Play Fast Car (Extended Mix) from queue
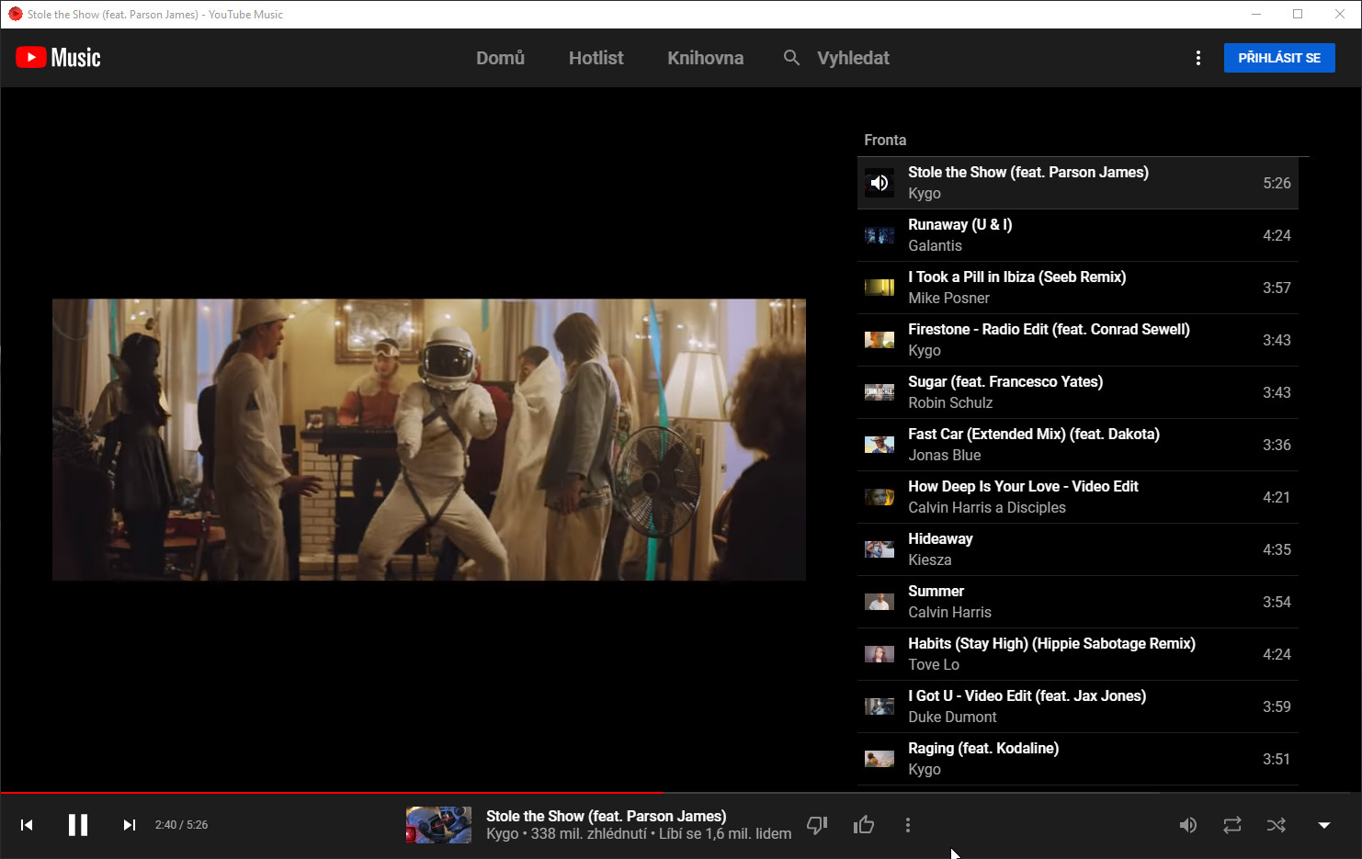This screenshot has height=859, width=1362. pos(1078,445)
